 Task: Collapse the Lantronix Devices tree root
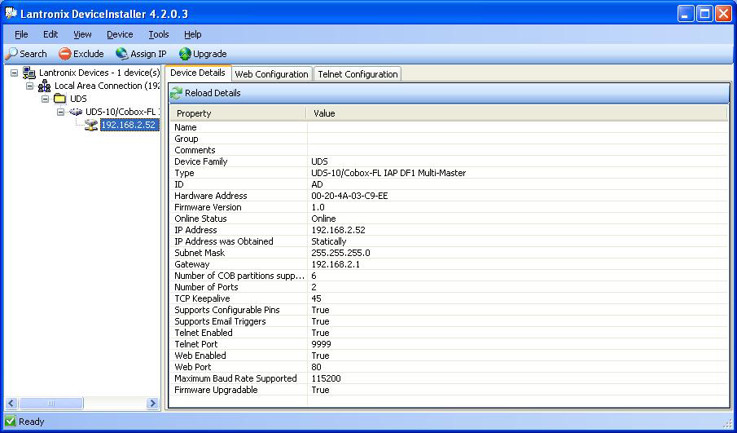pos(14,73)
